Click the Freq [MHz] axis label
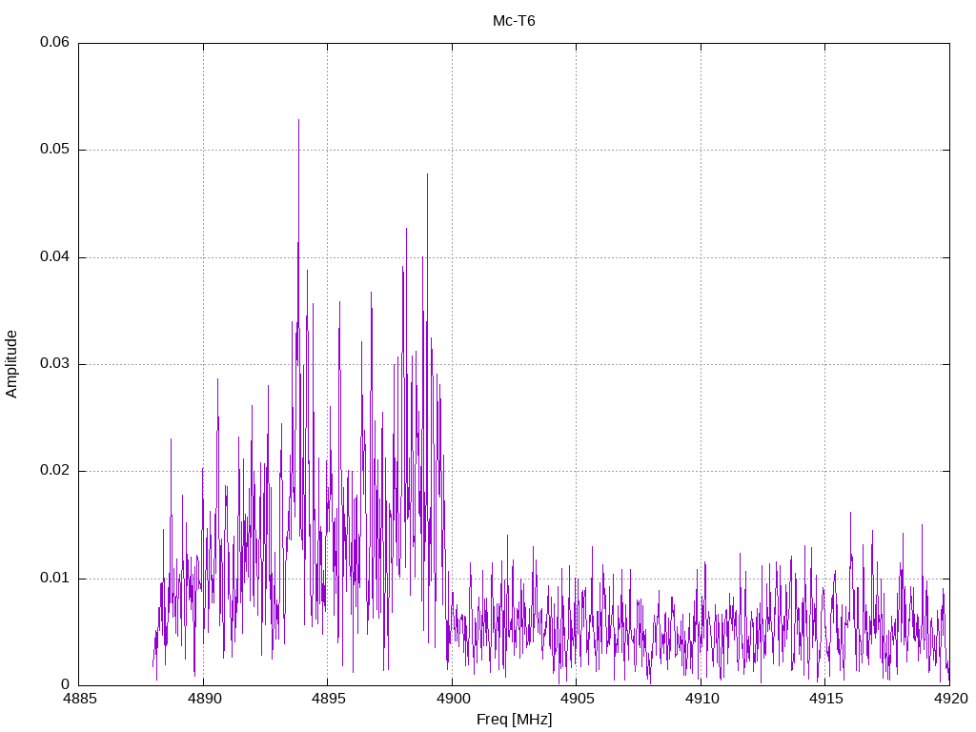Image resolution: width=976 pixels, height=732 pixels. point(514,720)
